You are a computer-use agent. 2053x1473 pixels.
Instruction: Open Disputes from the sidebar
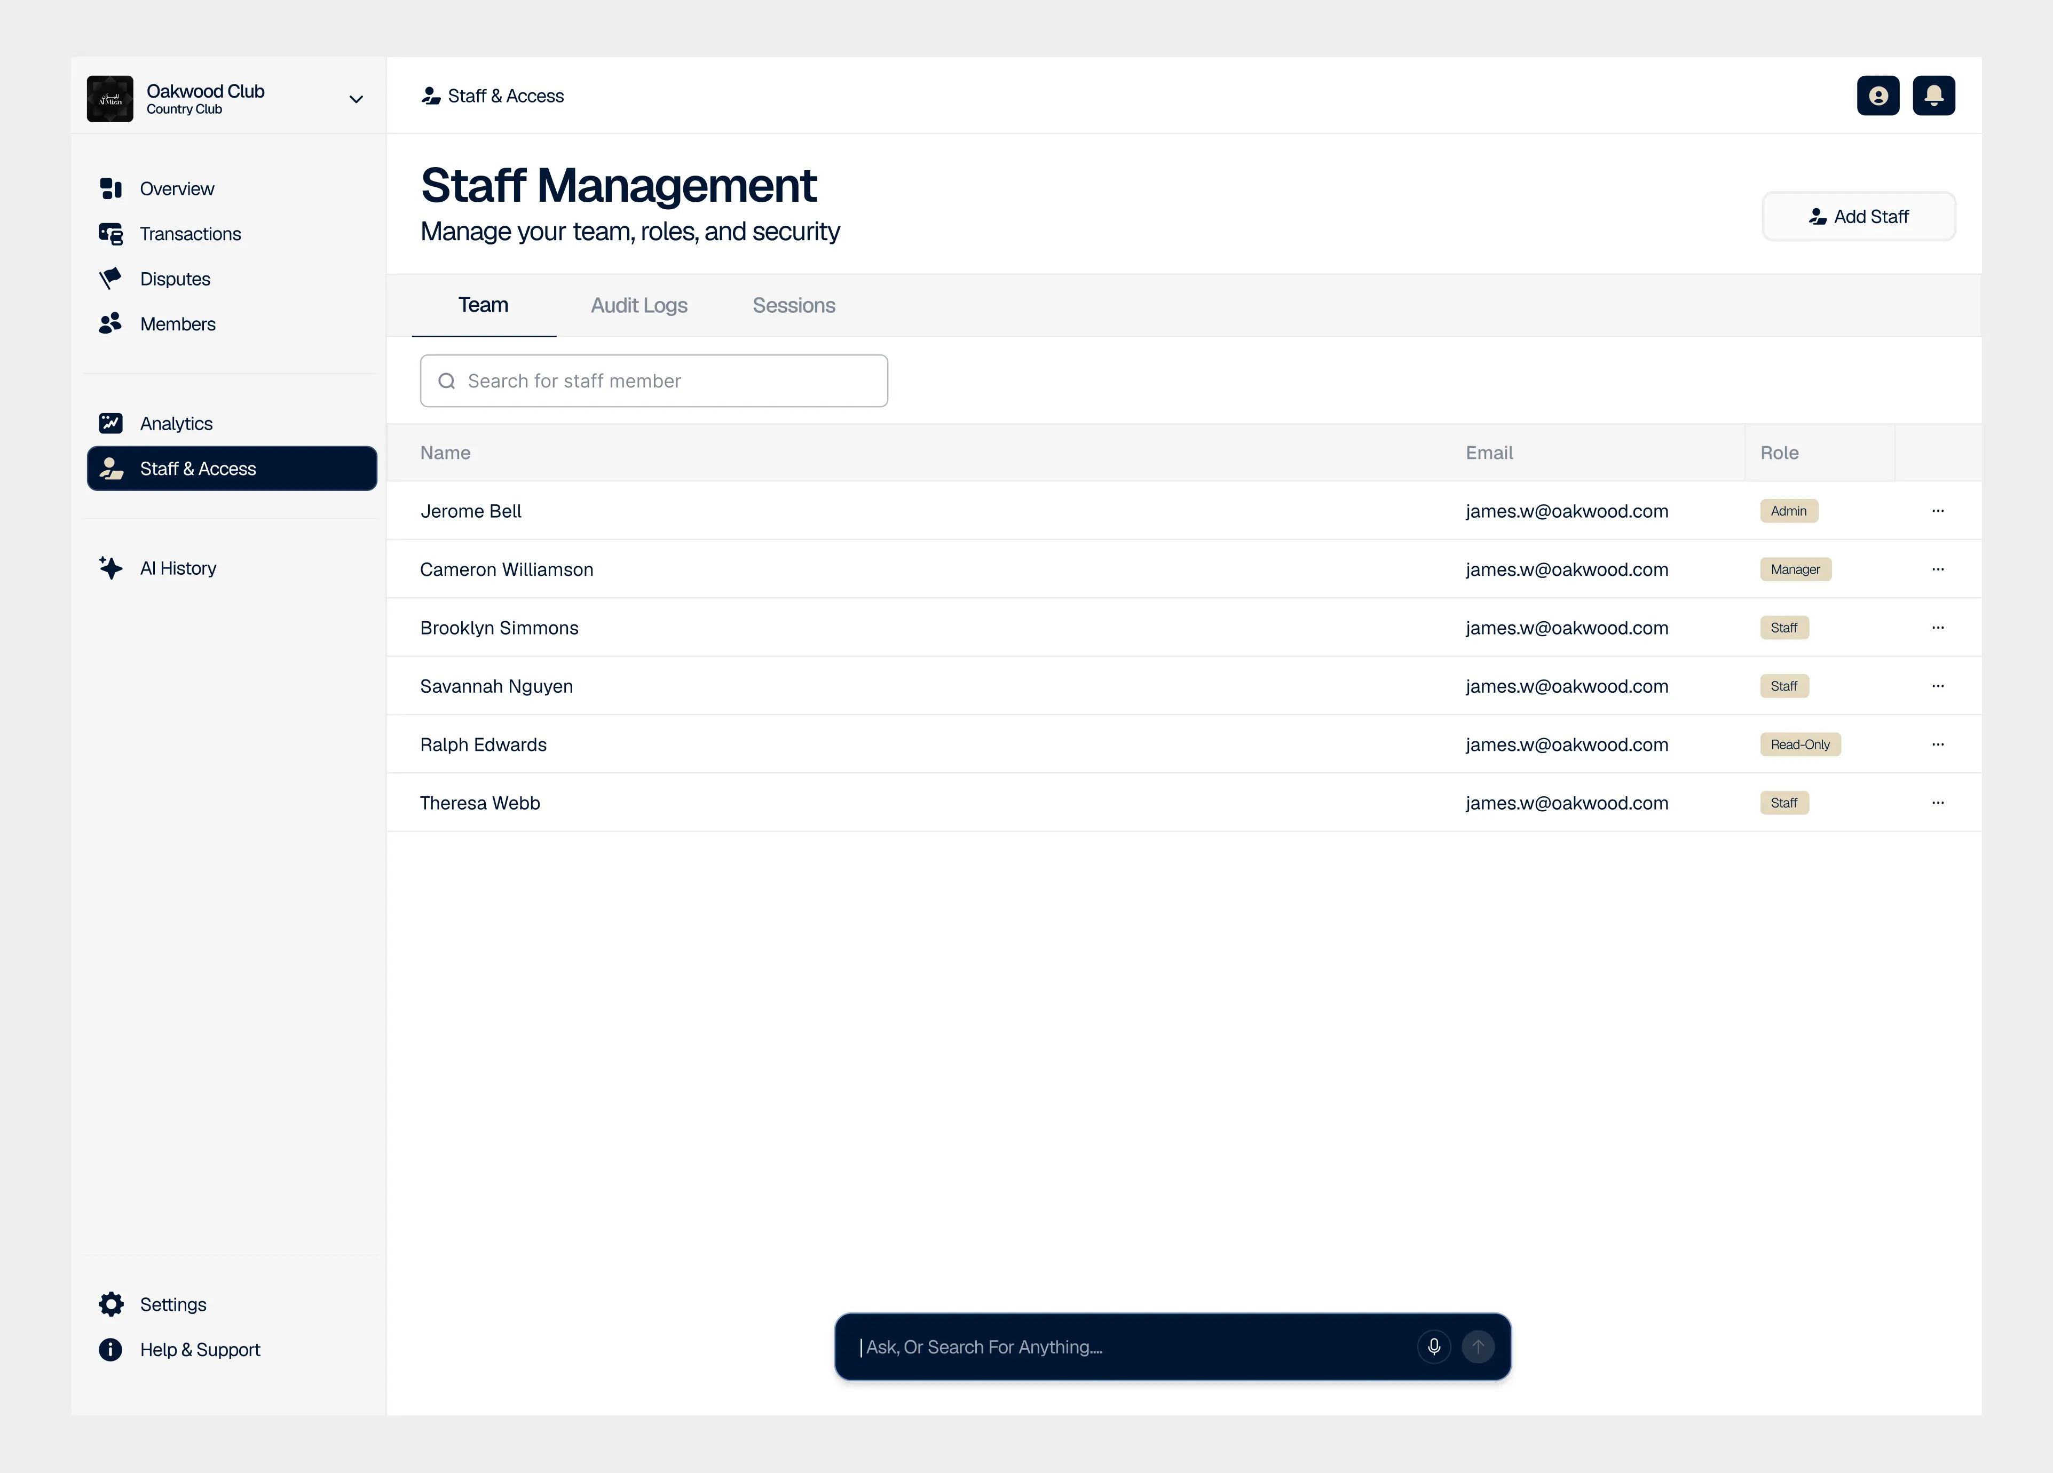pos(110,279)
